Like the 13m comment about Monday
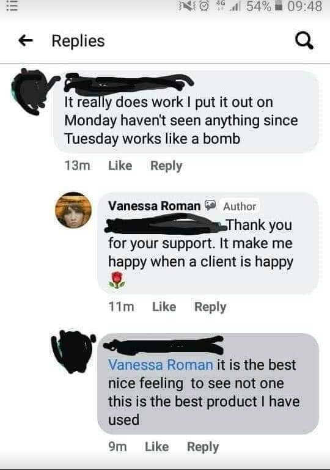330x470 pixels. [x=120, y=166]
